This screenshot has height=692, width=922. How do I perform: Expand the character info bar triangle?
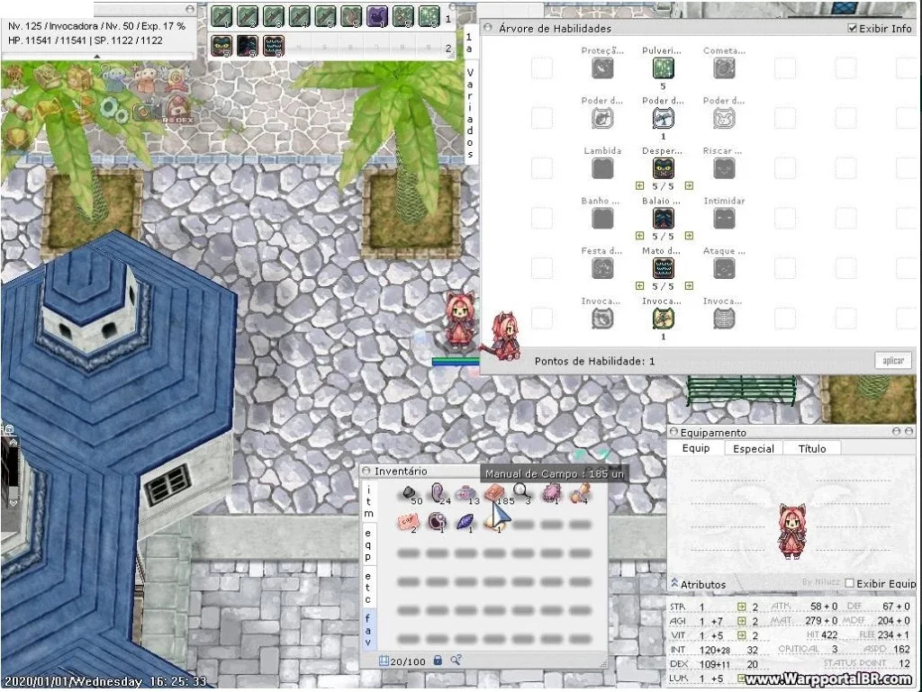click(x=97, y=57)
